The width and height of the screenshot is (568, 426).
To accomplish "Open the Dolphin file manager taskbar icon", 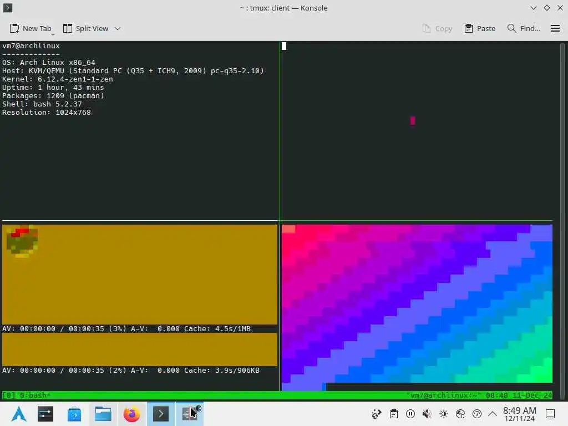I will pos(103,414).
